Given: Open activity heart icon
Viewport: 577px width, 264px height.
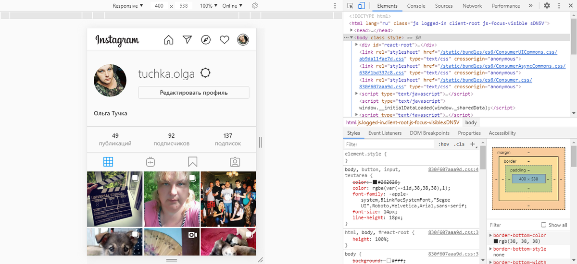Looking at the screenshot, I should coord(224,40).
